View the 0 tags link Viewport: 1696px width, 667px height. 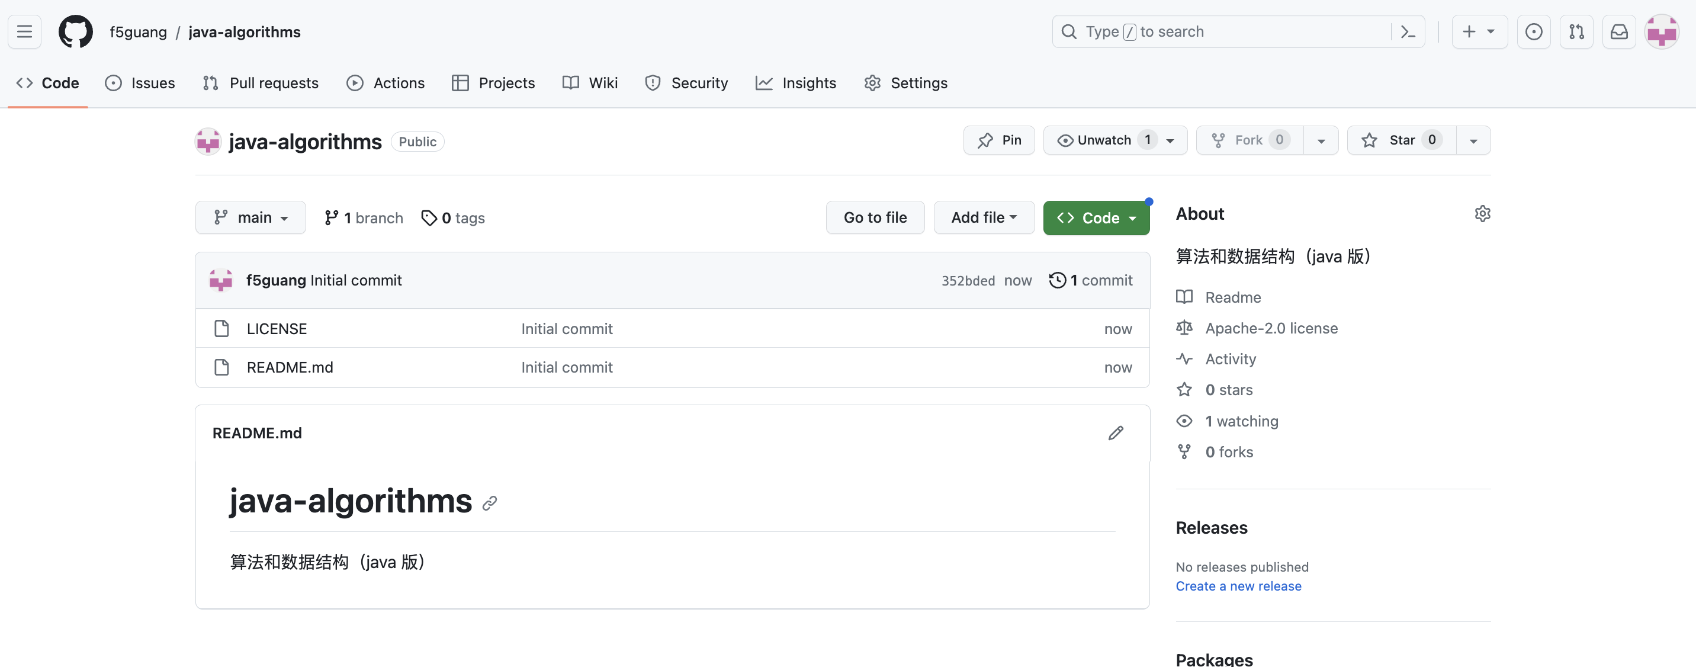tap(453, 218)
